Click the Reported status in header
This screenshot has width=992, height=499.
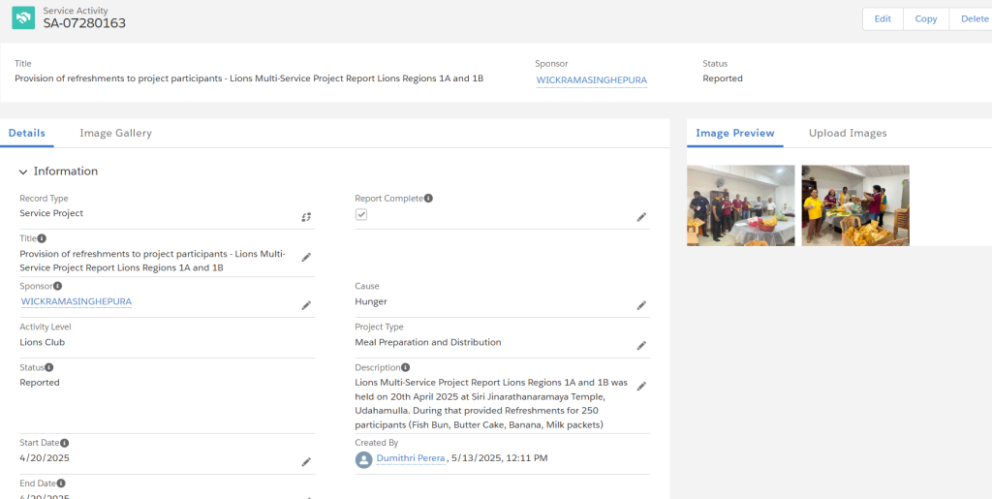[723, 78]
